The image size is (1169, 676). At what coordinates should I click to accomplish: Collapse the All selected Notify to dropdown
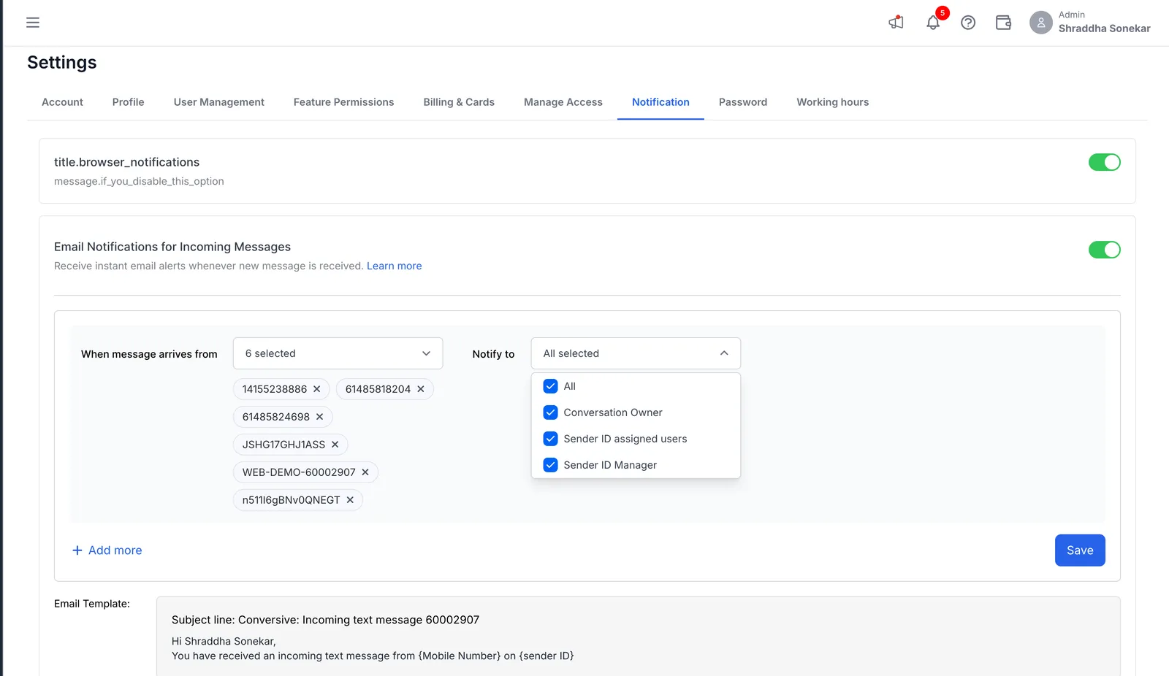click(636, 353)
